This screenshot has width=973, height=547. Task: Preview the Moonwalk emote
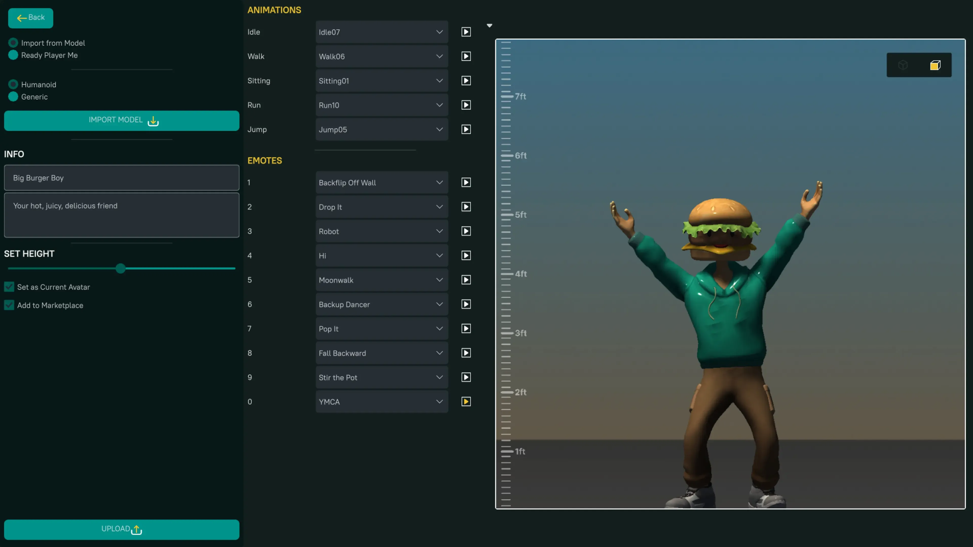click(466, 280)
